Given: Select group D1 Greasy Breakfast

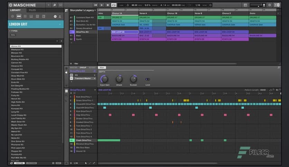Looking at the screenshot, I should point(83,28).
